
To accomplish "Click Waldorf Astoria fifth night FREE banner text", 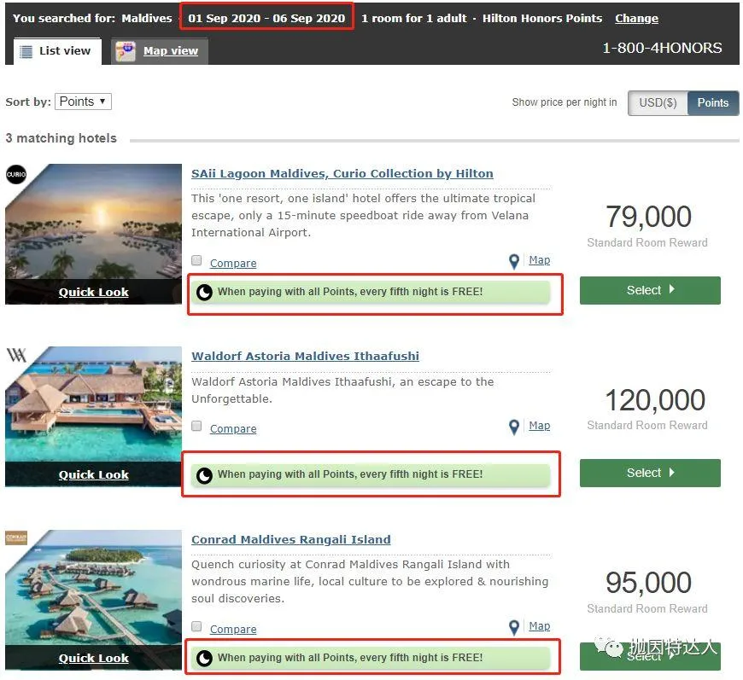I will point(350,474).
